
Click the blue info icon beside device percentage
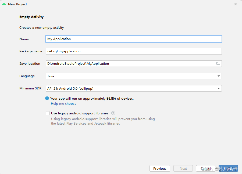tap(47, 98)
